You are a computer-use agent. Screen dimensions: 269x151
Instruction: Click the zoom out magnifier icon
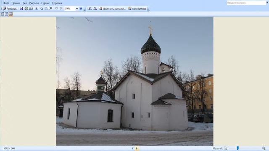pos(225,148)
